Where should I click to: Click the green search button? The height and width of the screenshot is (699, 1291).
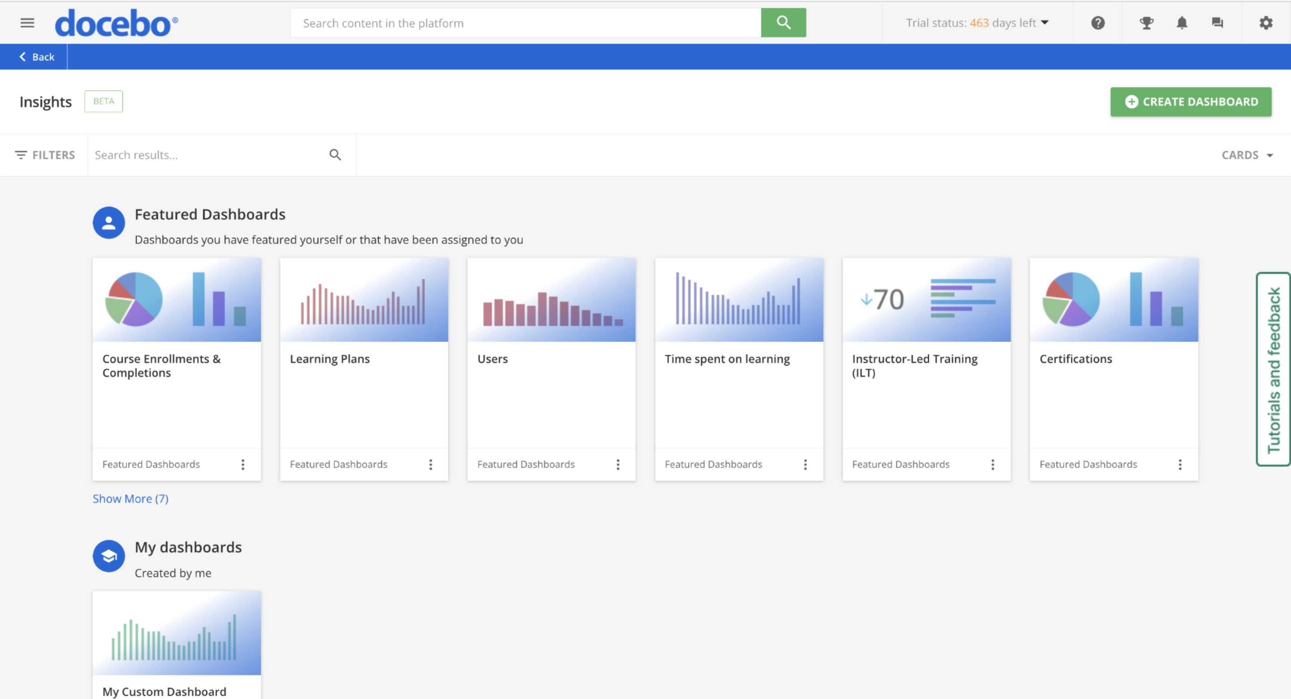(x=783, y=22)
